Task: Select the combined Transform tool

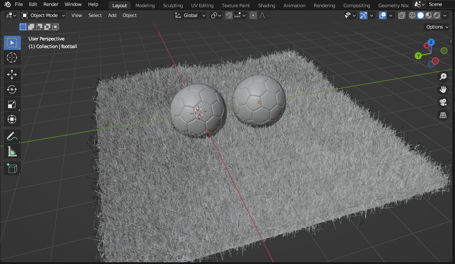Action: click(x=12, y=119)
